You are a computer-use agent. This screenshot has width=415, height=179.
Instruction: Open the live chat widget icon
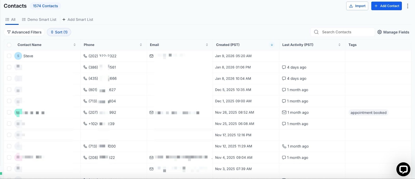coord(403,169)
